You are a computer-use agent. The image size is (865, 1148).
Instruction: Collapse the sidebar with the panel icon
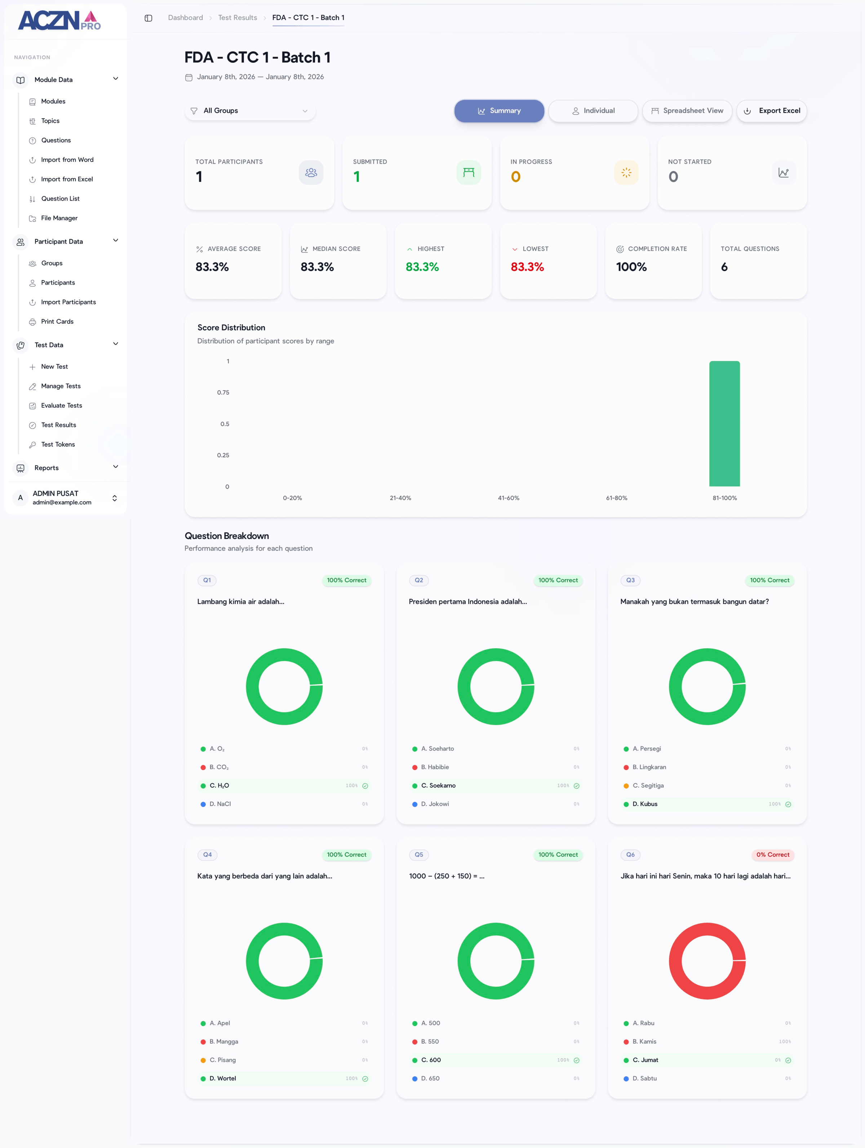[x=149, y=18]
